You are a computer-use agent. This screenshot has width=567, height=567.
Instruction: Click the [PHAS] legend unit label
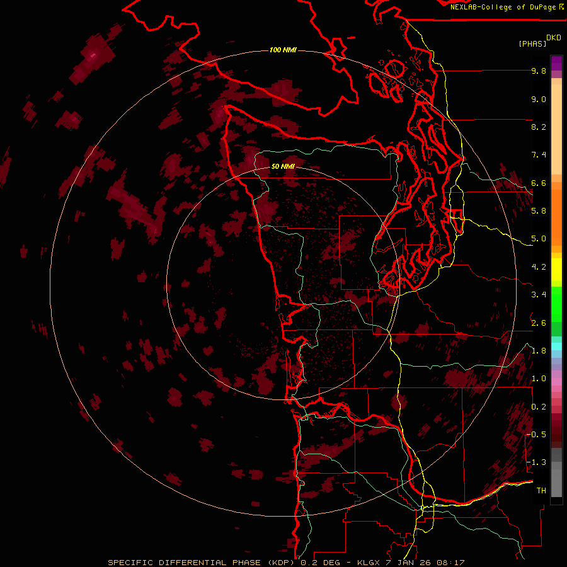(532, 43)
